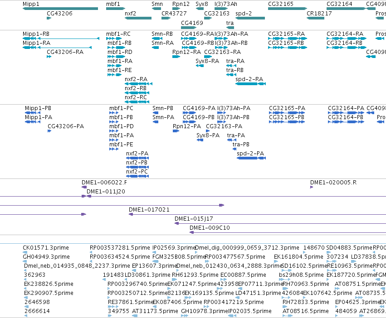Click the CG32165-RA transcript glyph
Viewport: 386px width, 318px height.
(288, 39)
